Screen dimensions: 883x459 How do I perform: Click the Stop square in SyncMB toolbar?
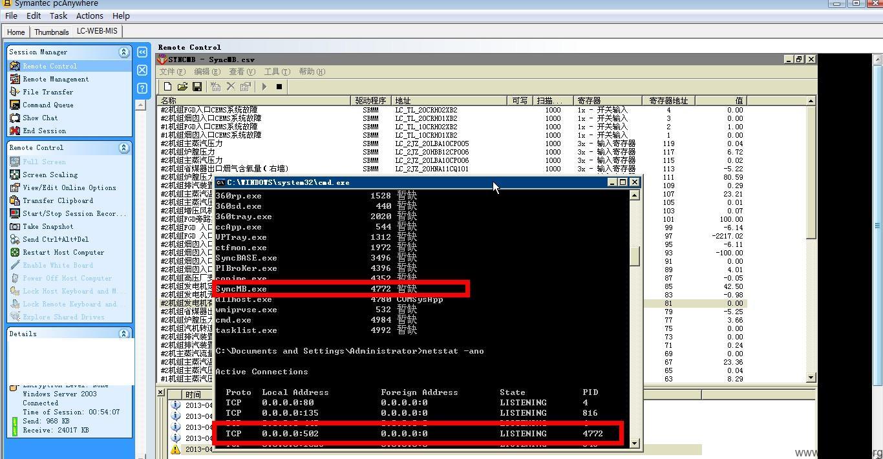[279, 87]
